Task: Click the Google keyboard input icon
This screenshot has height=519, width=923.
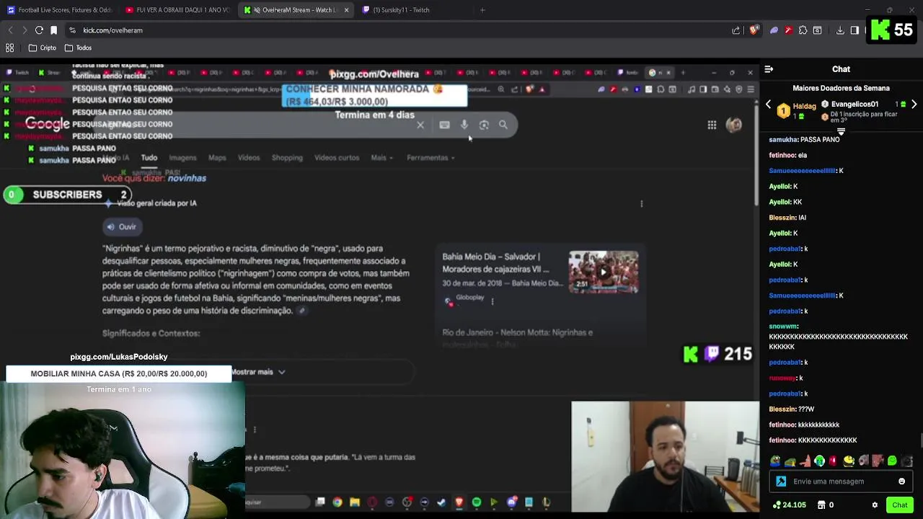Action: (444, 125)
